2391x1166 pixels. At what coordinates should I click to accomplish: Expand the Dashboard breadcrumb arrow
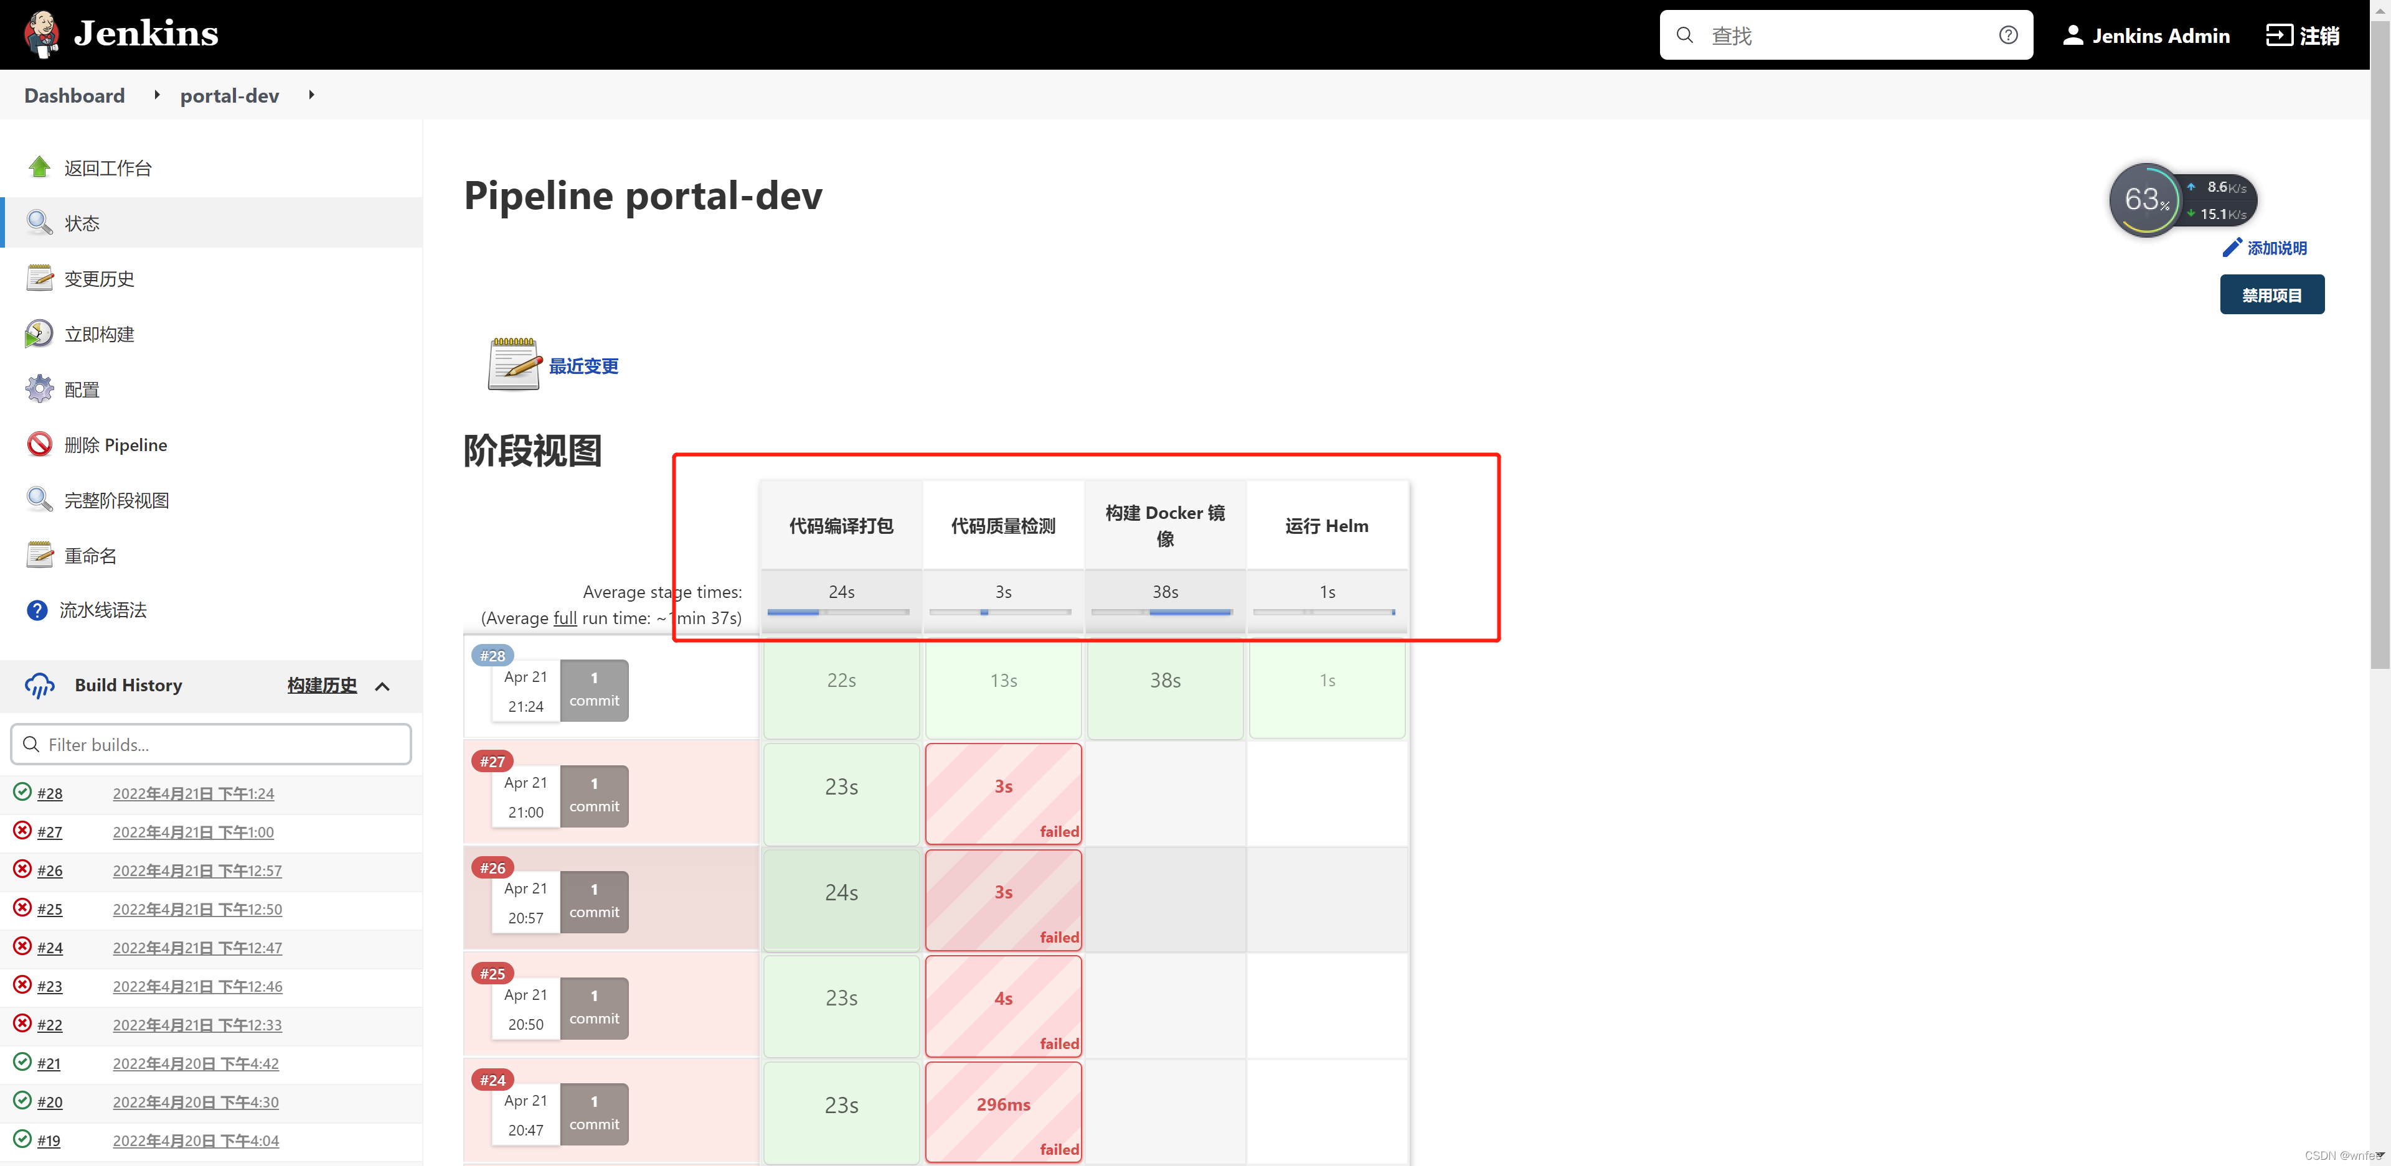157,95
